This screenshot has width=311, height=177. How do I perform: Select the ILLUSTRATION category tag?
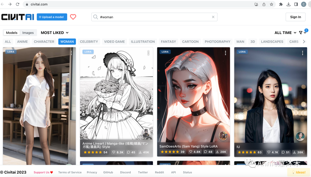pyautogui.click(x=143, y=42)
